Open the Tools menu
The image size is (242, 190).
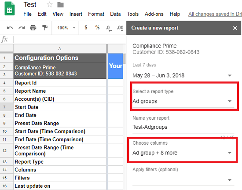point(133,14)
